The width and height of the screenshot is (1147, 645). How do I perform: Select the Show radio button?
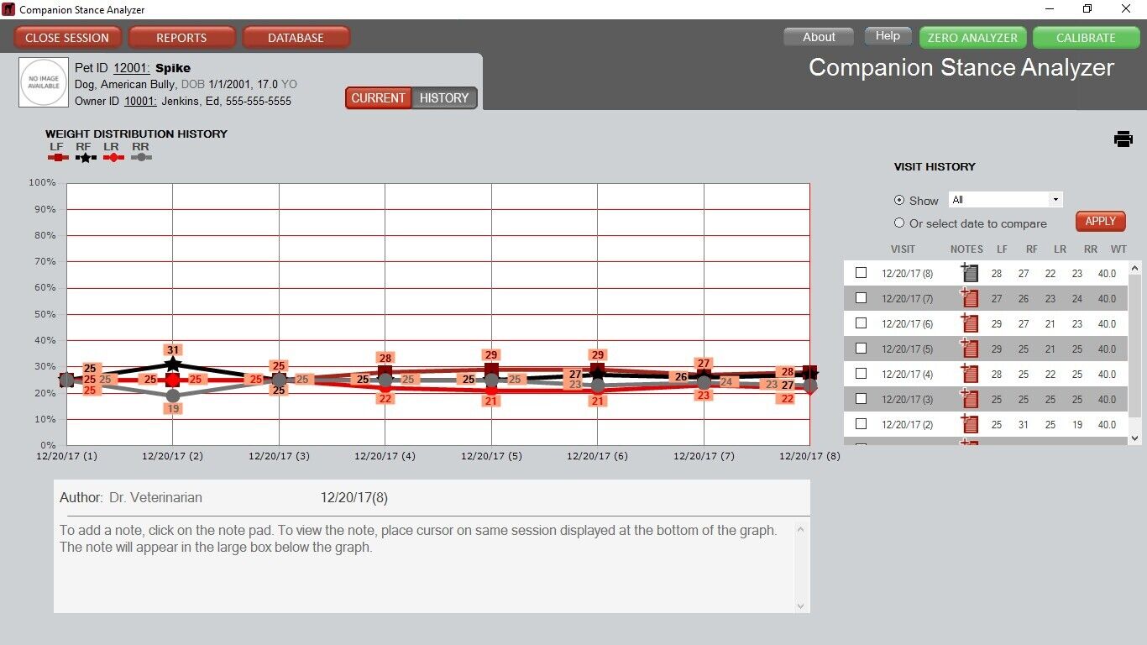point(899,200)
